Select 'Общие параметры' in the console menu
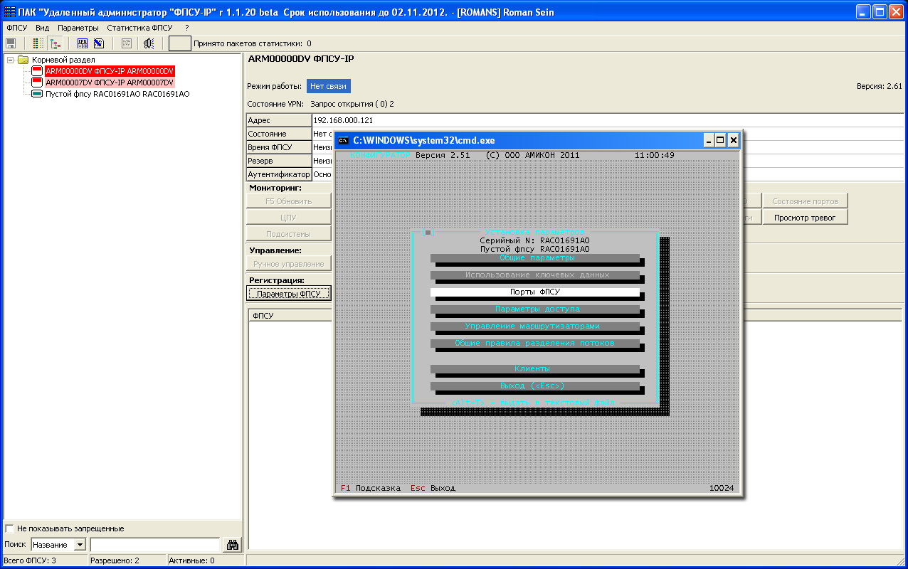Image resolution: width=908 pixels, height=569 pixels. point(535,257)
